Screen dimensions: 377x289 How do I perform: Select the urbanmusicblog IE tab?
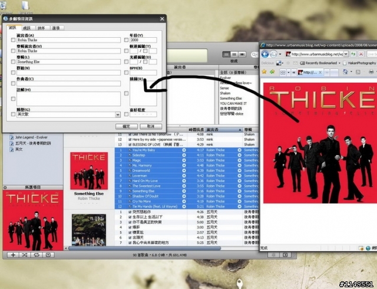[310, 72]
